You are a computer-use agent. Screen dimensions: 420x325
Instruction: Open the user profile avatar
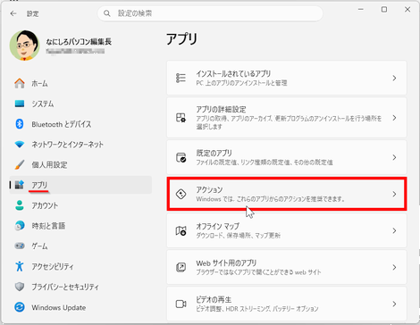(25, 45)
